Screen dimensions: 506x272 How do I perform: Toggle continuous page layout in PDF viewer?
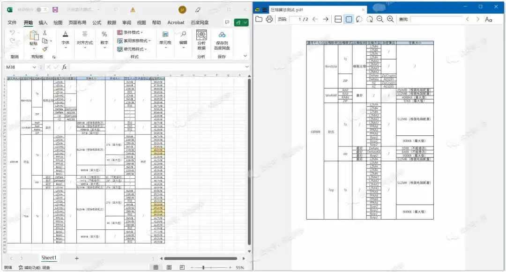(338, 19)
